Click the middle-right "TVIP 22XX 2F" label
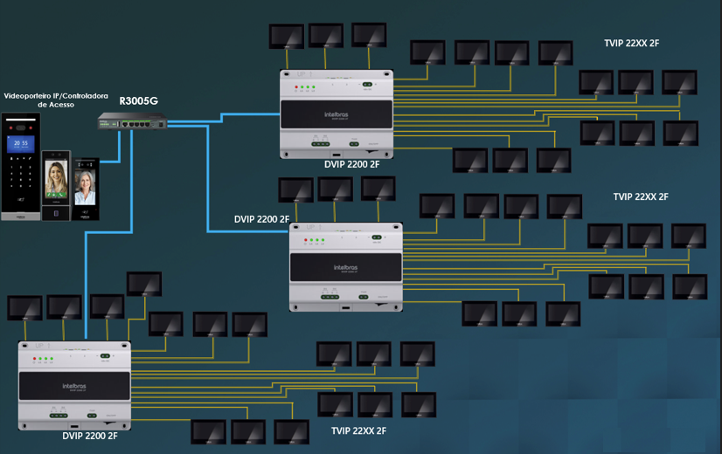The height and width of the screenshot is (454, 722). pos(641,196)
